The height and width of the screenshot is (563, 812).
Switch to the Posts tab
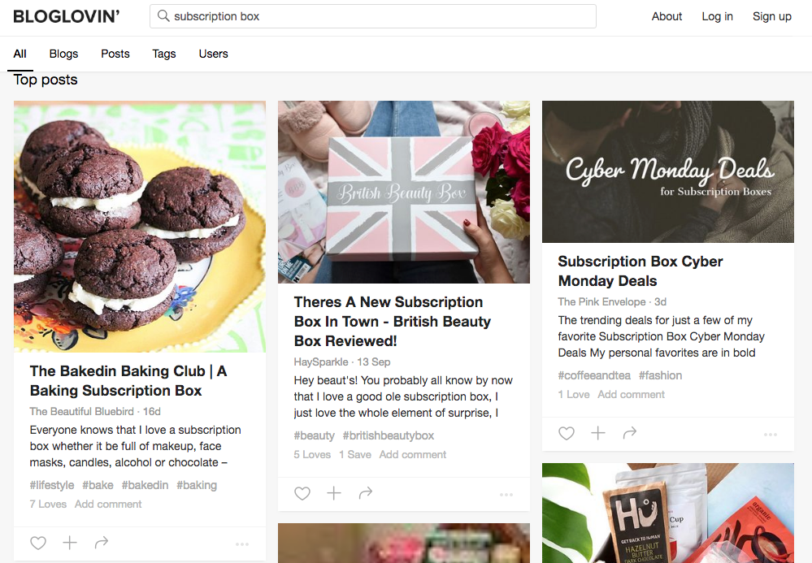coord(115,54)
